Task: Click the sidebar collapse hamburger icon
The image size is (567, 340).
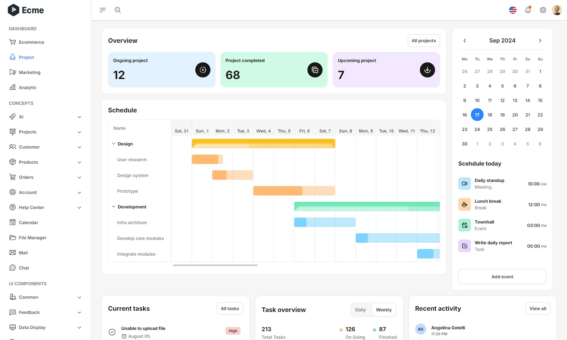Action: 102,10
